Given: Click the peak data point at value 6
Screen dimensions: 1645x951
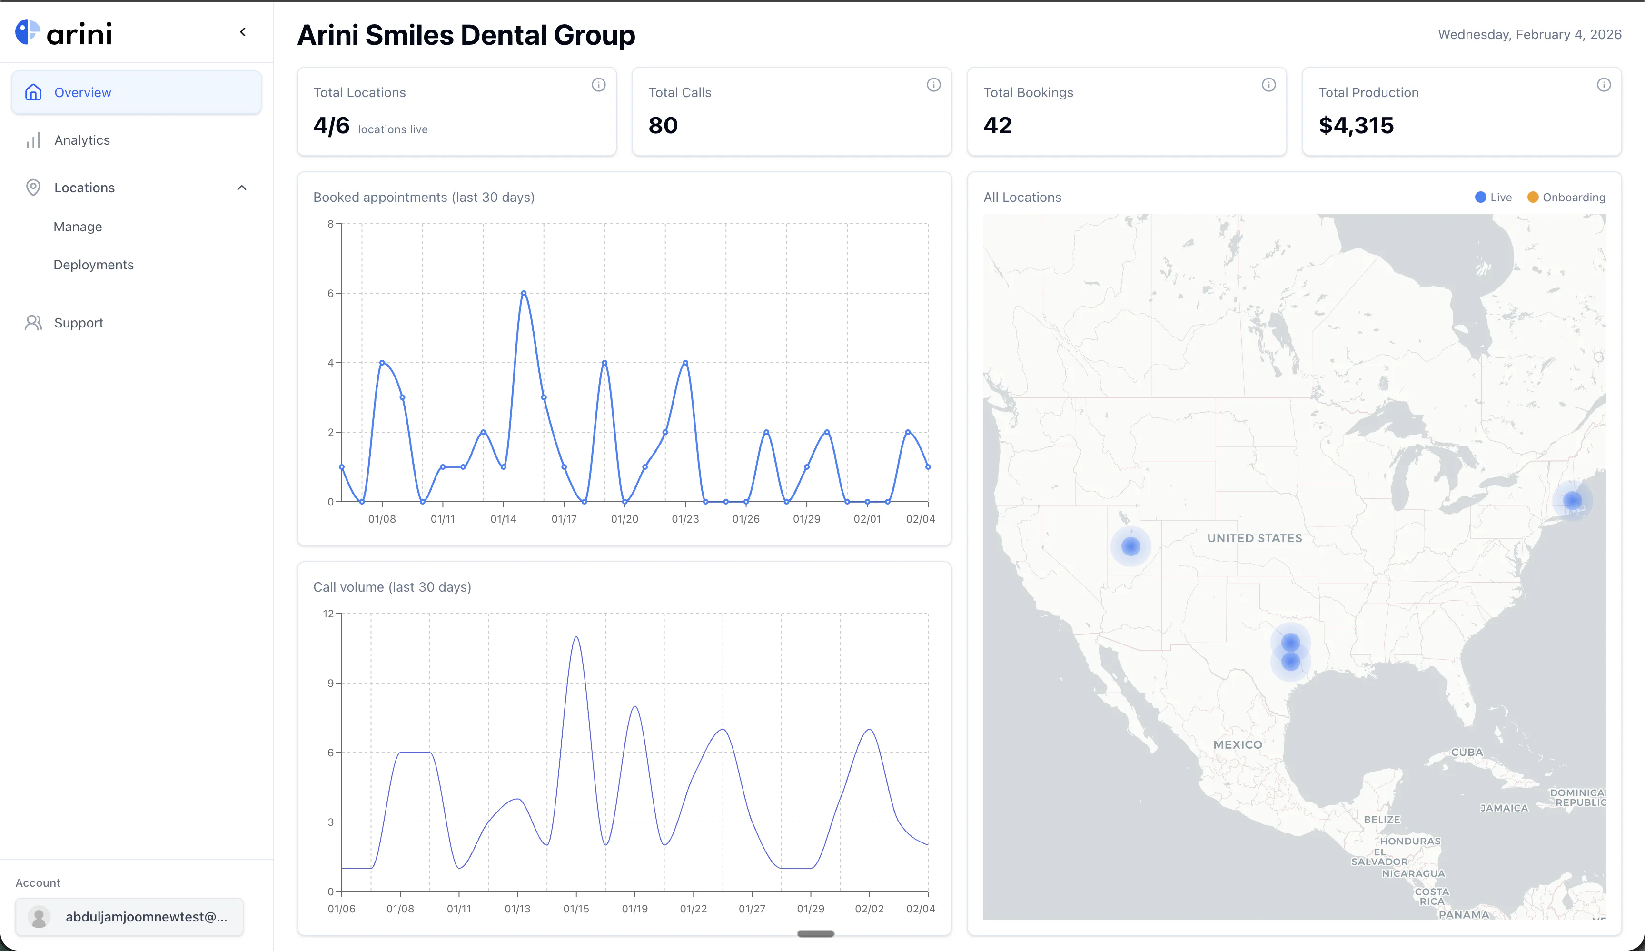Looking at the screenshot, I should point(524,293).
